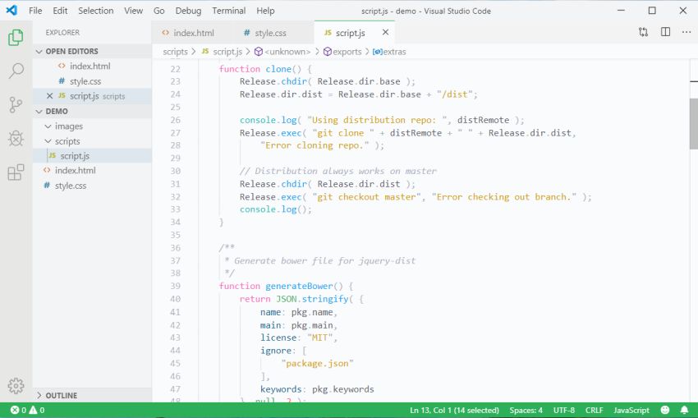
Task: Click the Split Editor Right icon
Action: pyautogui.click(x=665, y=32)
